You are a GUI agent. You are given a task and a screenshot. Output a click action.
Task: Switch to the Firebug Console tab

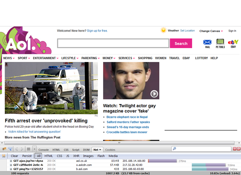point(44,149)
